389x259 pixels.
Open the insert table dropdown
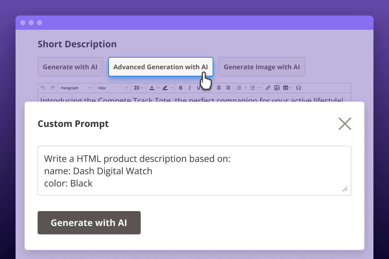point(288,88)
